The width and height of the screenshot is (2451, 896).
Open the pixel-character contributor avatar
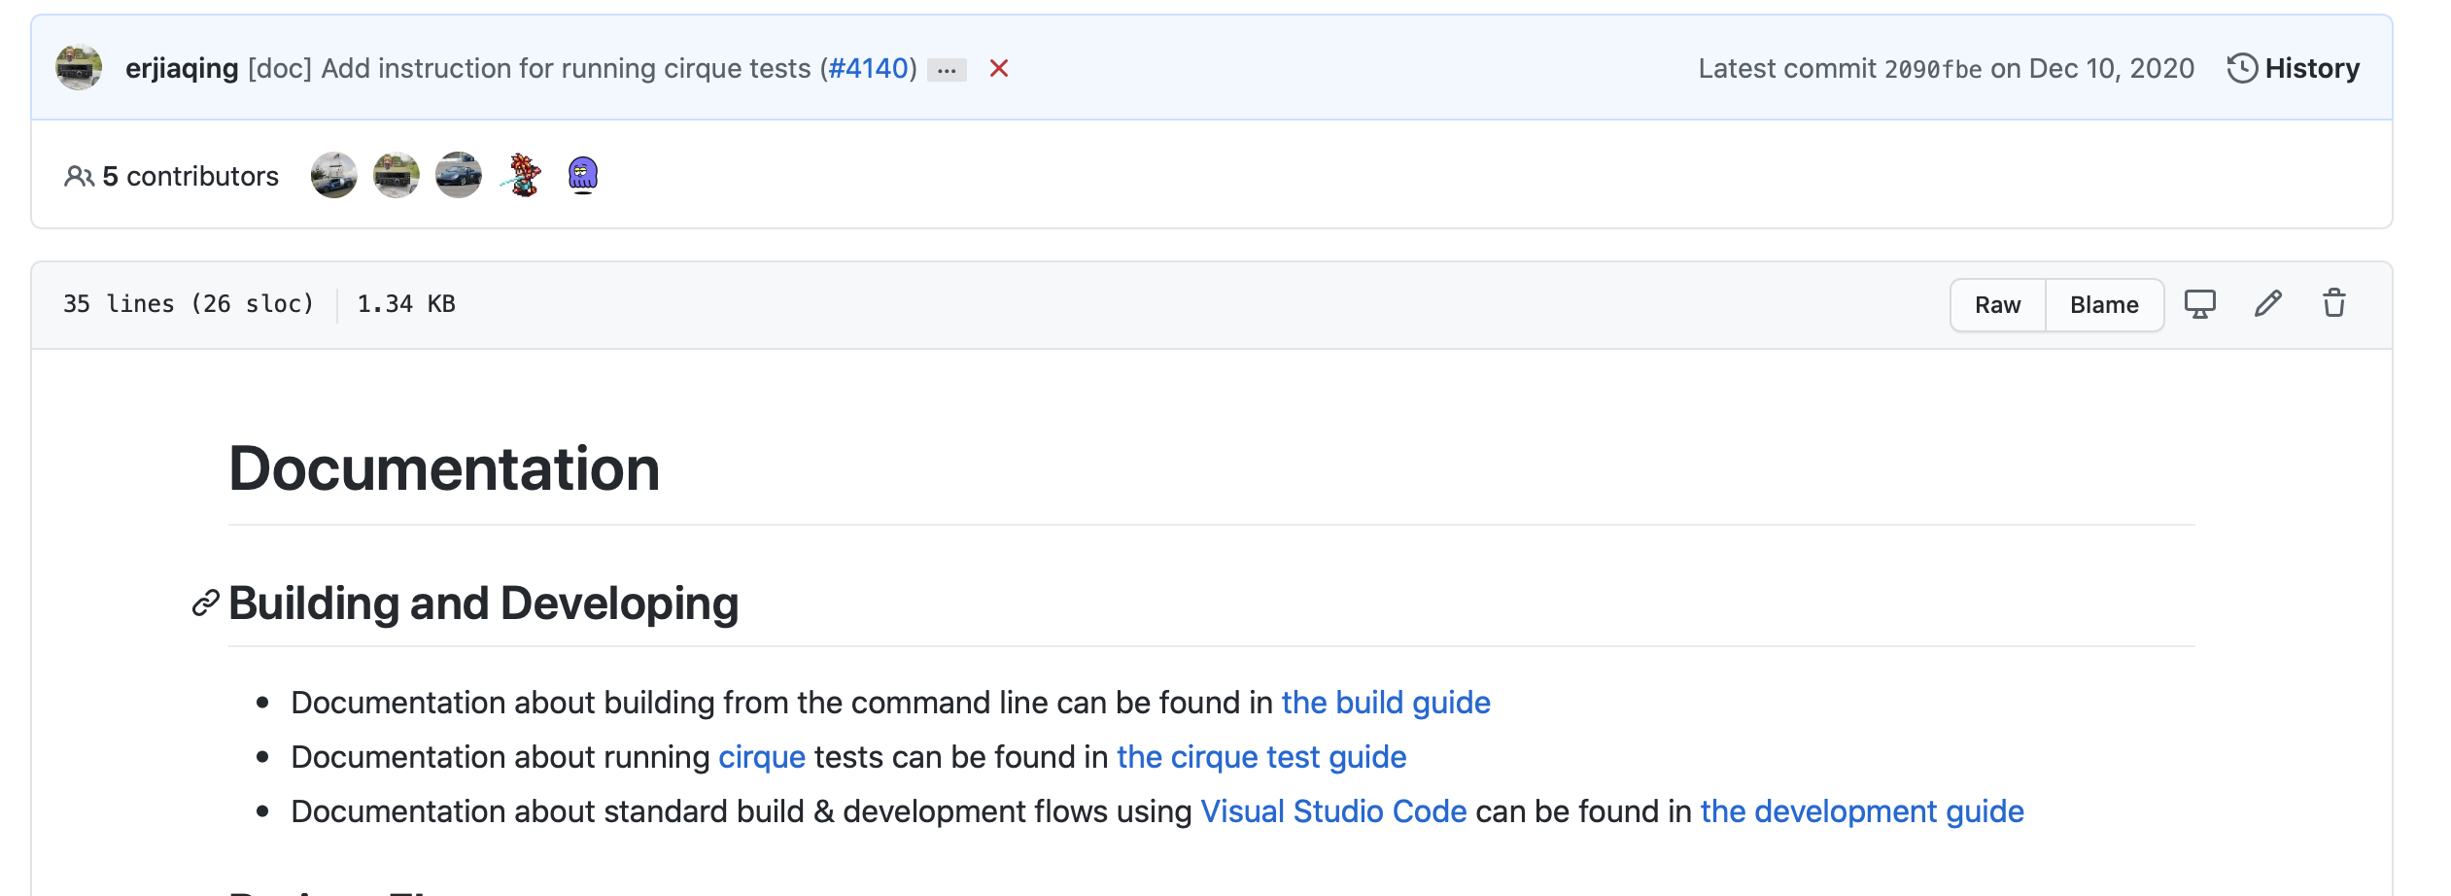pyautogui.click(x=522, y=175)
